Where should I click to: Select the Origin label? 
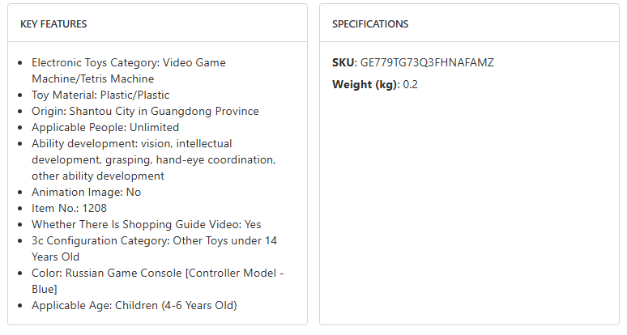[48, 111]
